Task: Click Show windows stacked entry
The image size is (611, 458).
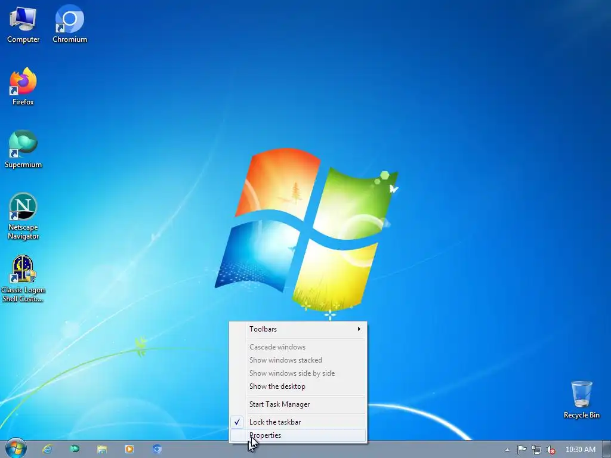Action: (x=298, y=360)
